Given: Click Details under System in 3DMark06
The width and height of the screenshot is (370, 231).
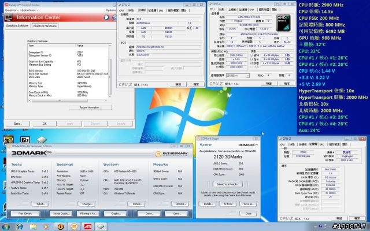Looking at the screenshot, I should (136, 204).
